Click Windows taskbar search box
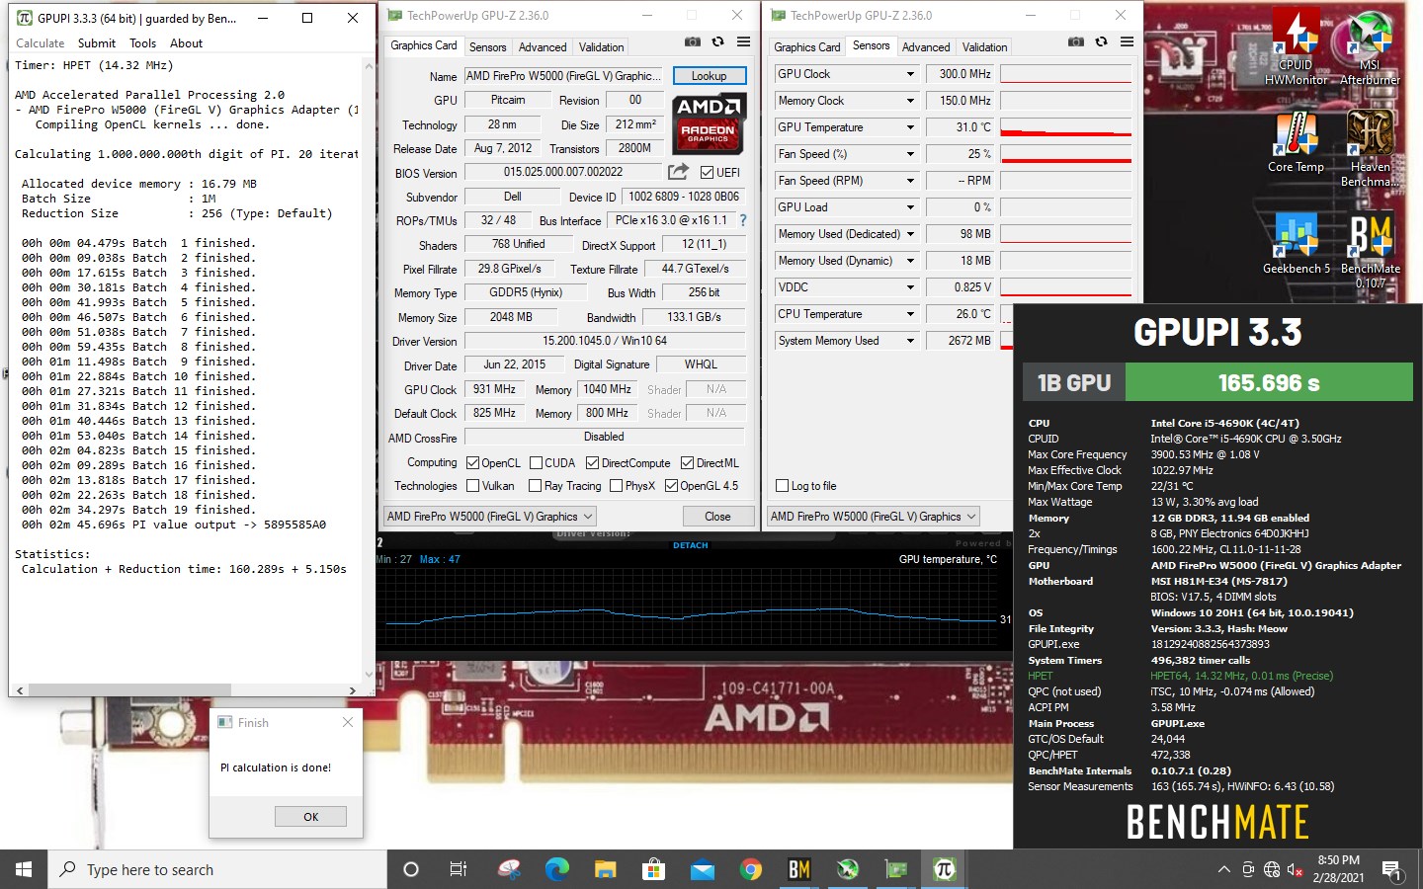This screenshot has height=889, width=1423. pos(217,869)
